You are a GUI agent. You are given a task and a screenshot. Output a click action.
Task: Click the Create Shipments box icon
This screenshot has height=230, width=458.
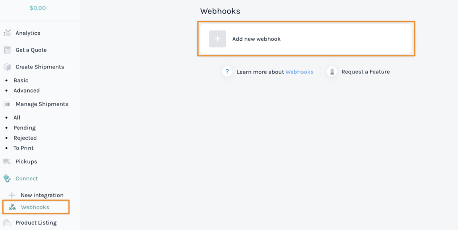(7, 67)
